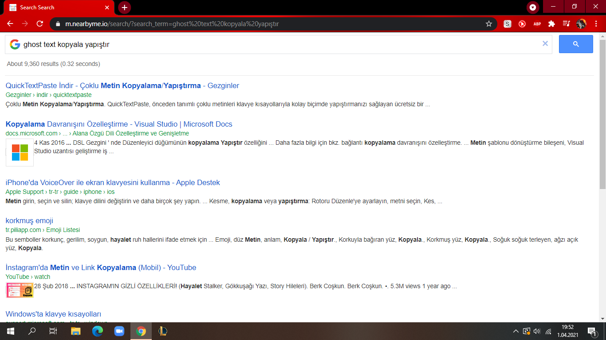Open site info via the lock icon
The image size is (606, 340).
(58, 24)
